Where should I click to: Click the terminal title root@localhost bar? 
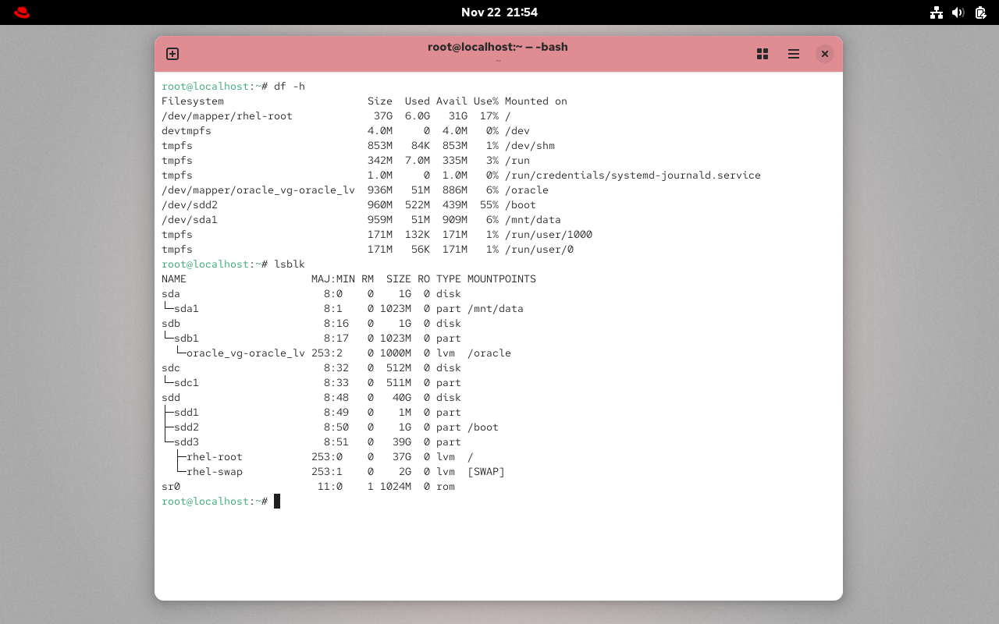click(497, 47)
